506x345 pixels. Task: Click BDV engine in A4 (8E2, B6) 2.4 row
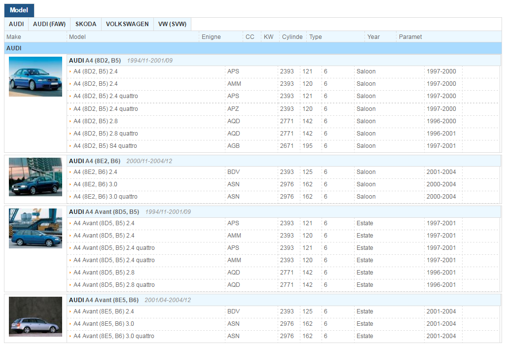pos(233,172)
